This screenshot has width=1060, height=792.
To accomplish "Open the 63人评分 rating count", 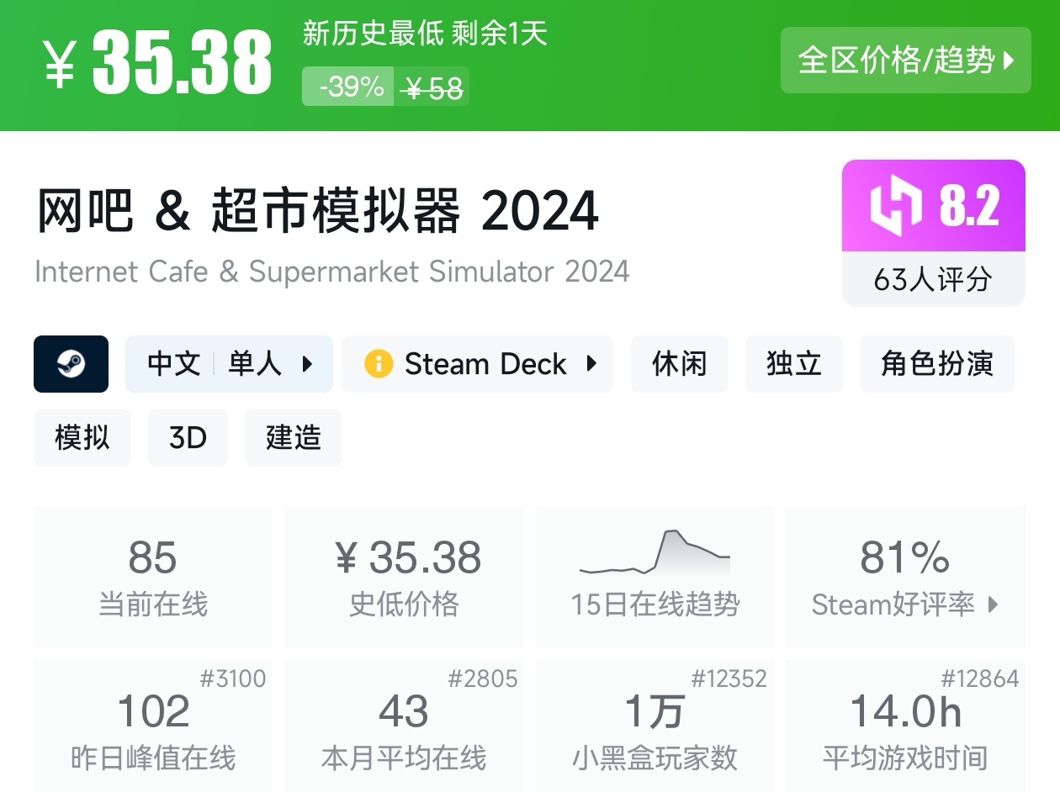I will coord(933,279).
